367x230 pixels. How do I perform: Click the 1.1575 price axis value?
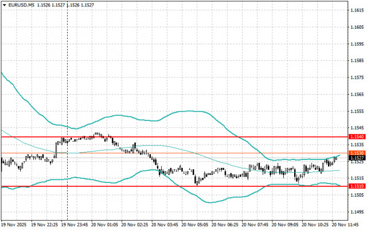357,77
